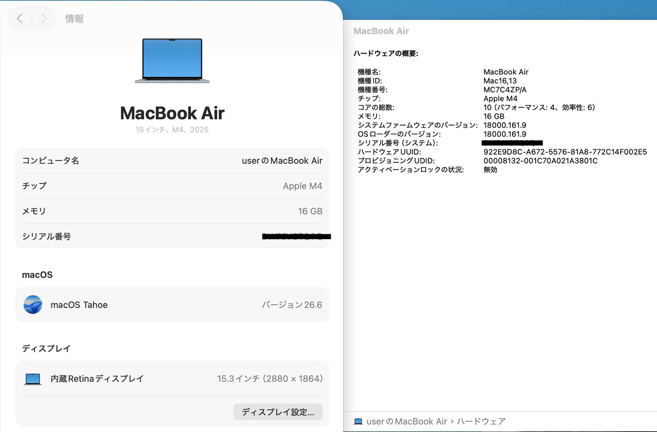Click hardware UUID value 922E9D8C-A672-5576-81A8-772C14F002E5
Screen dimensions: 657x432
point(565,152)
